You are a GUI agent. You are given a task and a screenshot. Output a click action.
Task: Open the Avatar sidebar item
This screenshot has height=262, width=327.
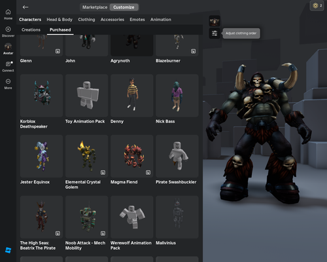[8, 49]
